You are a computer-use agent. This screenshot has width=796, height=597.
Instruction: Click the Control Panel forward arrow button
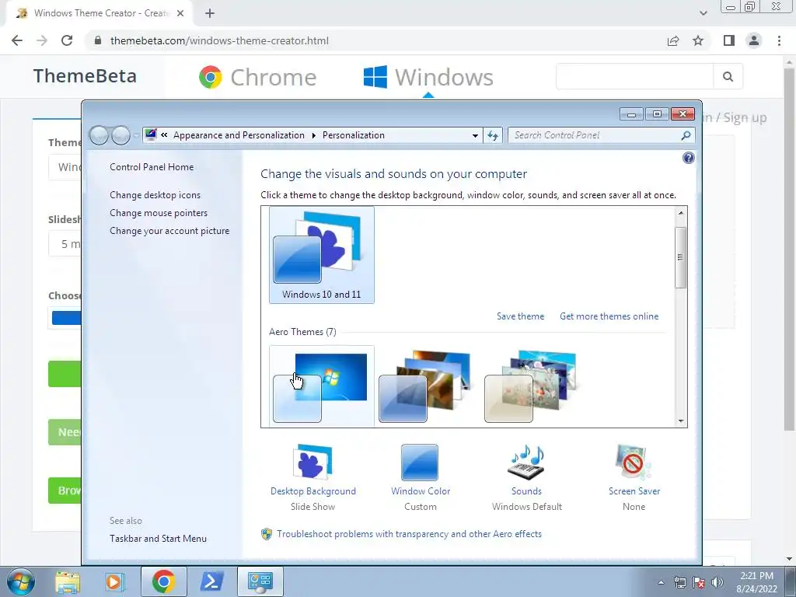120,135
